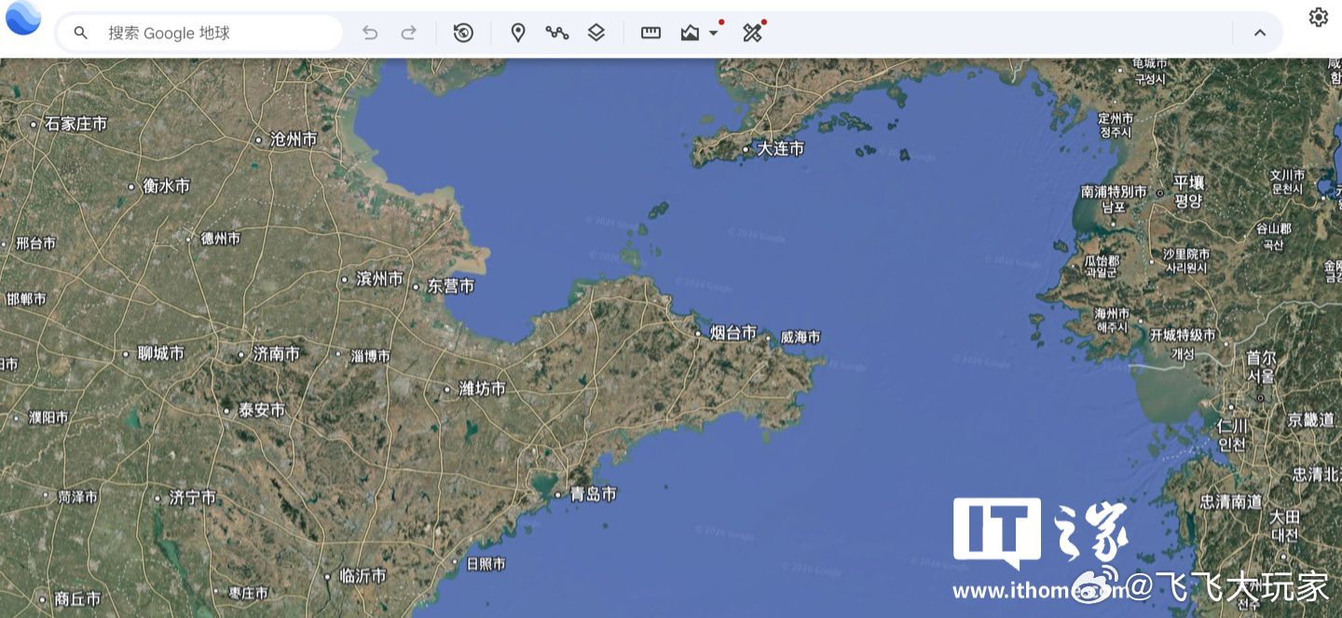The width and height of the screenshot is (1342, 618).
Task: Click the 濮阳市 map label
Action: coord(48,418)
